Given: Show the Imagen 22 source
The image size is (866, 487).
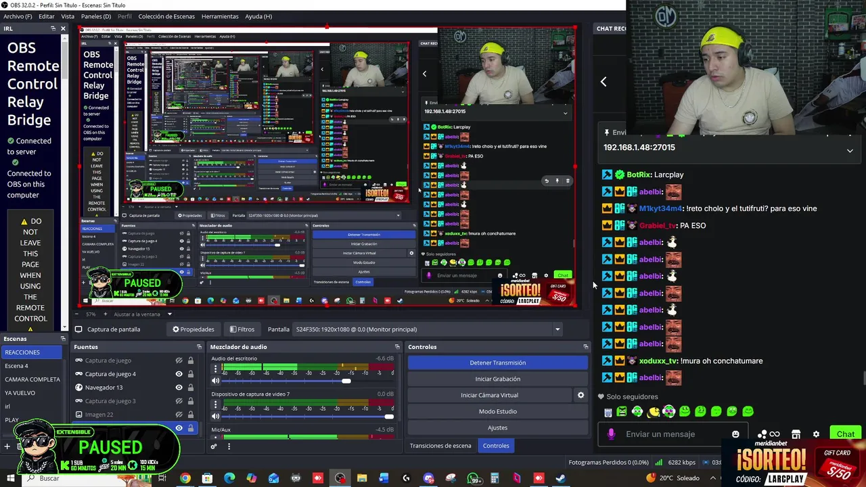Looking at the screenshot, I should click(x=179, y=415).
